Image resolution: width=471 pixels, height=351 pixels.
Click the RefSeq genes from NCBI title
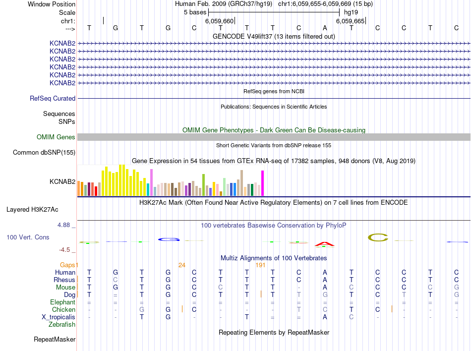(274, 91)
